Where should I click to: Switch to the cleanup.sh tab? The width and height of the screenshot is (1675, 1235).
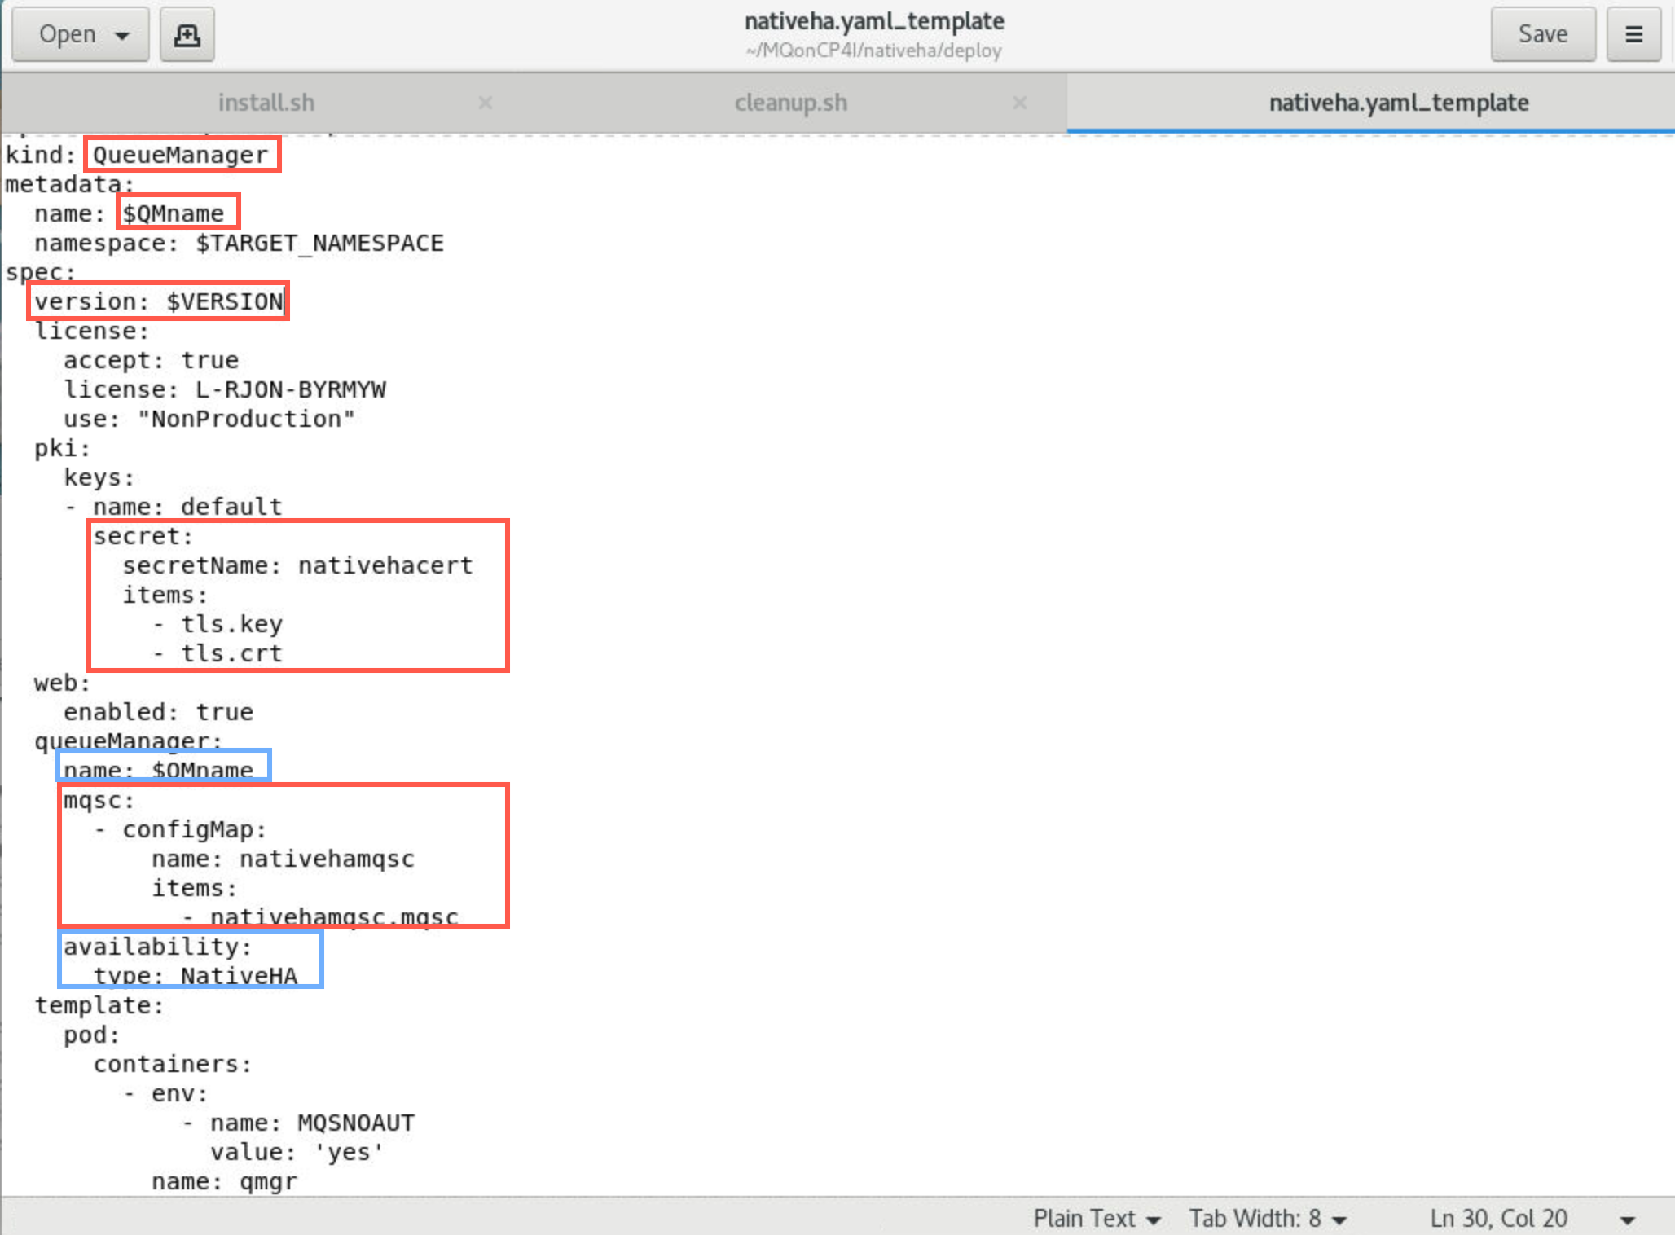[791, 103]
